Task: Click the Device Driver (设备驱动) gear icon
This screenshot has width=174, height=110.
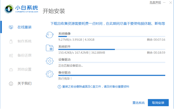Action: (x=49, y=61)
